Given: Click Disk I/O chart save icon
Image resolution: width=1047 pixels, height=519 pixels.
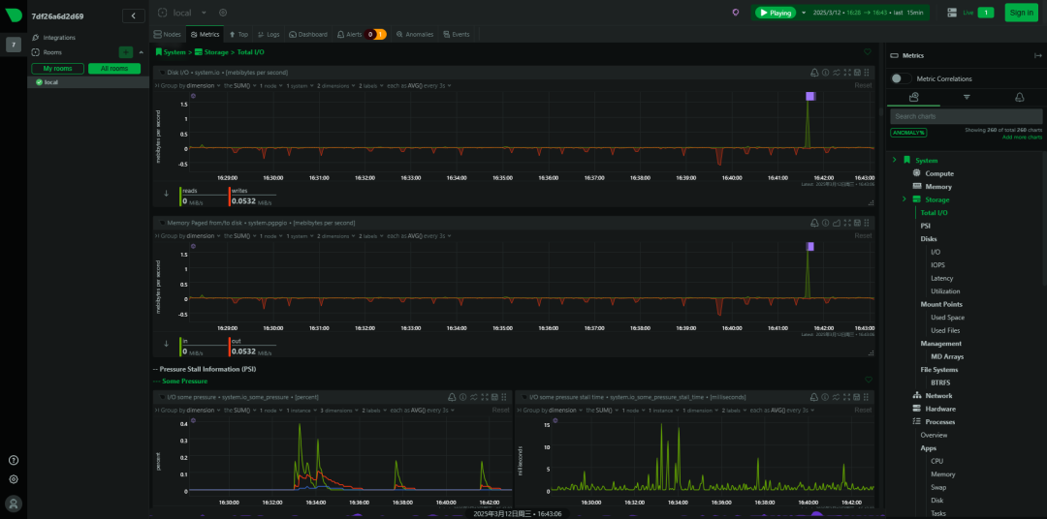Looking at the screenshot, I should 856,72.
